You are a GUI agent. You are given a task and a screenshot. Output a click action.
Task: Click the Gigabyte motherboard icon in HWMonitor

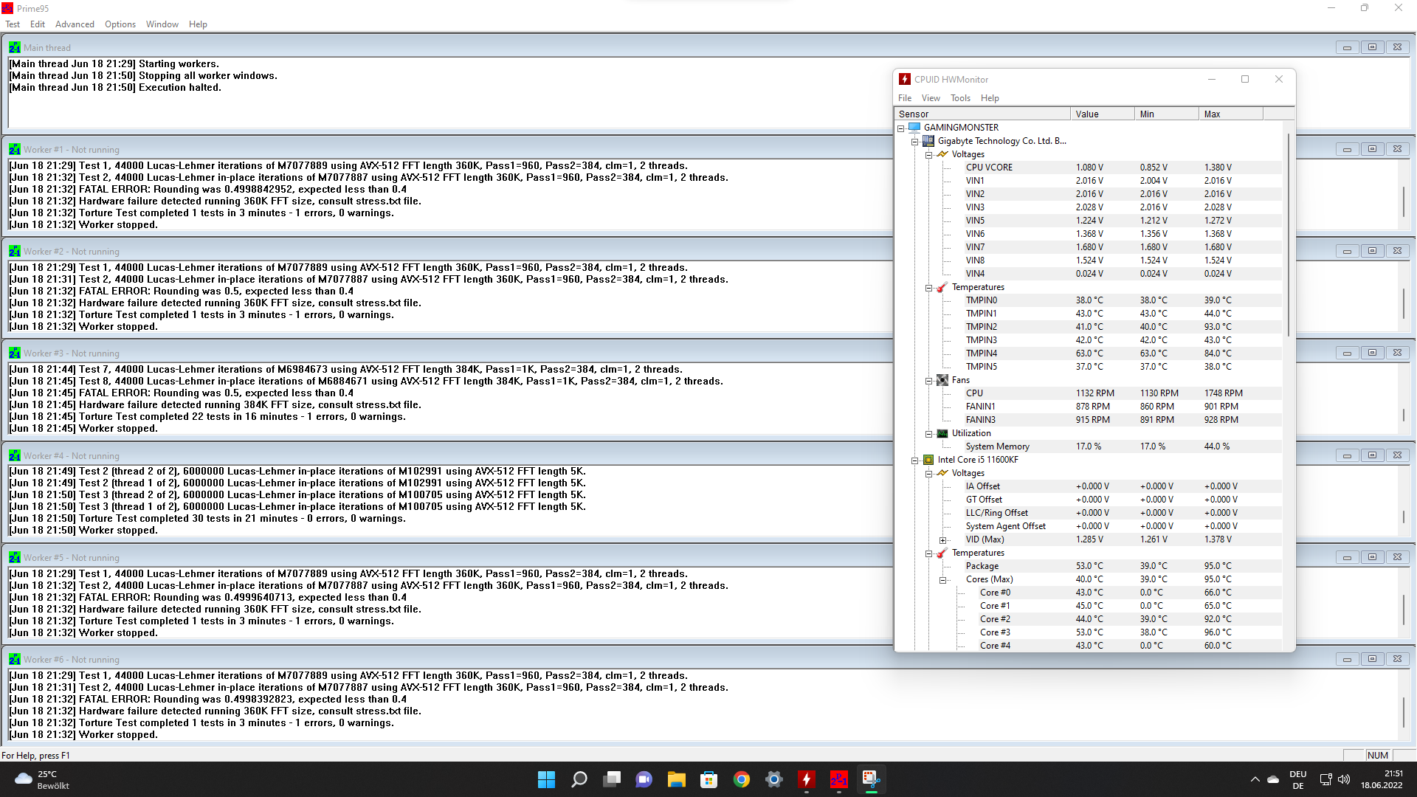click(x=927, y=141)
